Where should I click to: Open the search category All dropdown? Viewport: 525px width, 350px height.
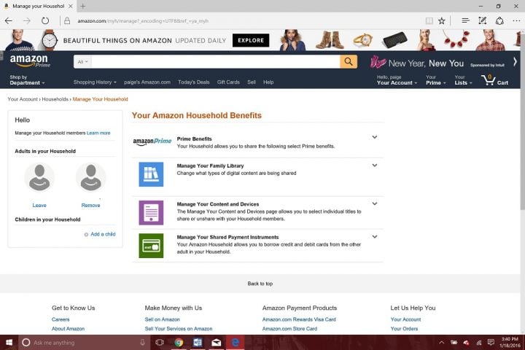82,62
